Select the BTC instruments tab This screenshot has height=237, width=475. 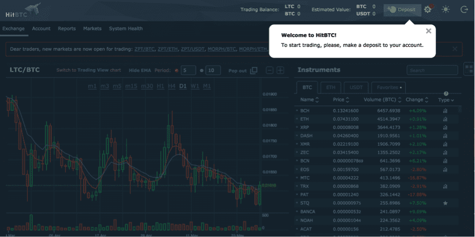(x=307, y=88)
